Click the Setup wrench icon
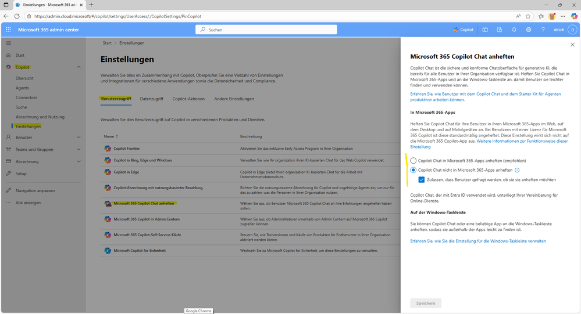Image resolution: width=581 pixels, height=314 pixels. (x=8, y=174)
